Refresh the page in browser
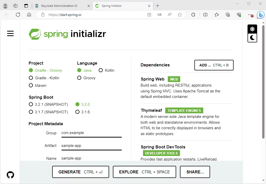The image size is (266, 184). (18, 15)
